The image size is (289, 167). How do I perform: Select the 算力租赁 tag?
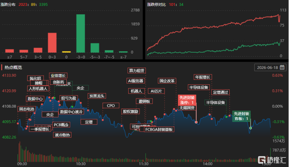pos(137,71)
